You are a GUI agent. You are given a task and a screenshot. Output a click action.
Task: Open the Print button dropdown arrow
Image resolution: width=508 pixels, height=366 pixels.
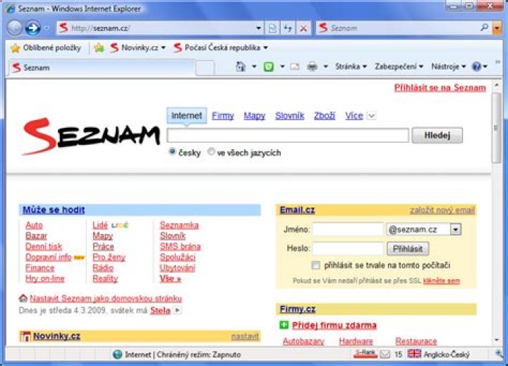point(326,66)
